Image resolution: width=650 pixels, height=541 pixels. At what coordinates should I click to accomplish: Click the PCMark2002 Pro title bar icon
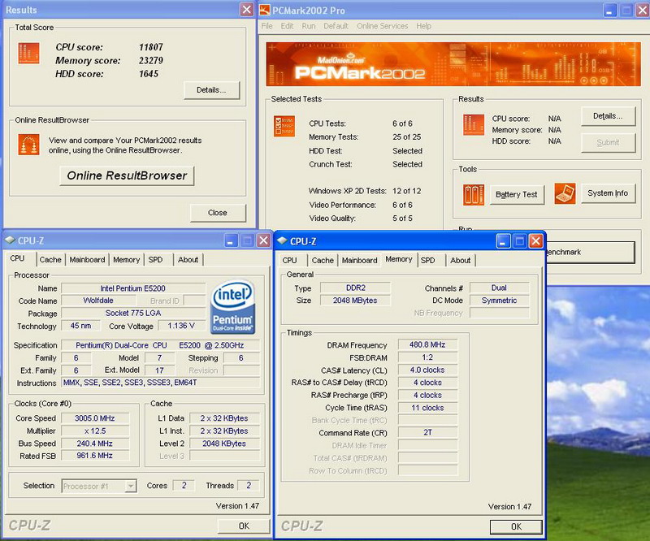pyautogui.click(x=265, y=10)
